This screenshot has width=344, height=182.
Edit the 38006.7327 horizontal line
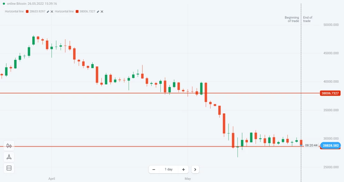click(x=98, y=11)
